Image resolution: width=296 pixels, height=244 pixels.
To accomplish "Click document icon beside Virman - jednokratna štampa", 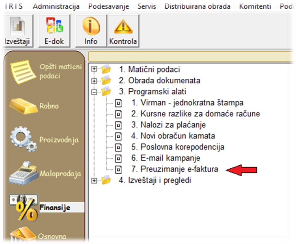I will point(118,103).
